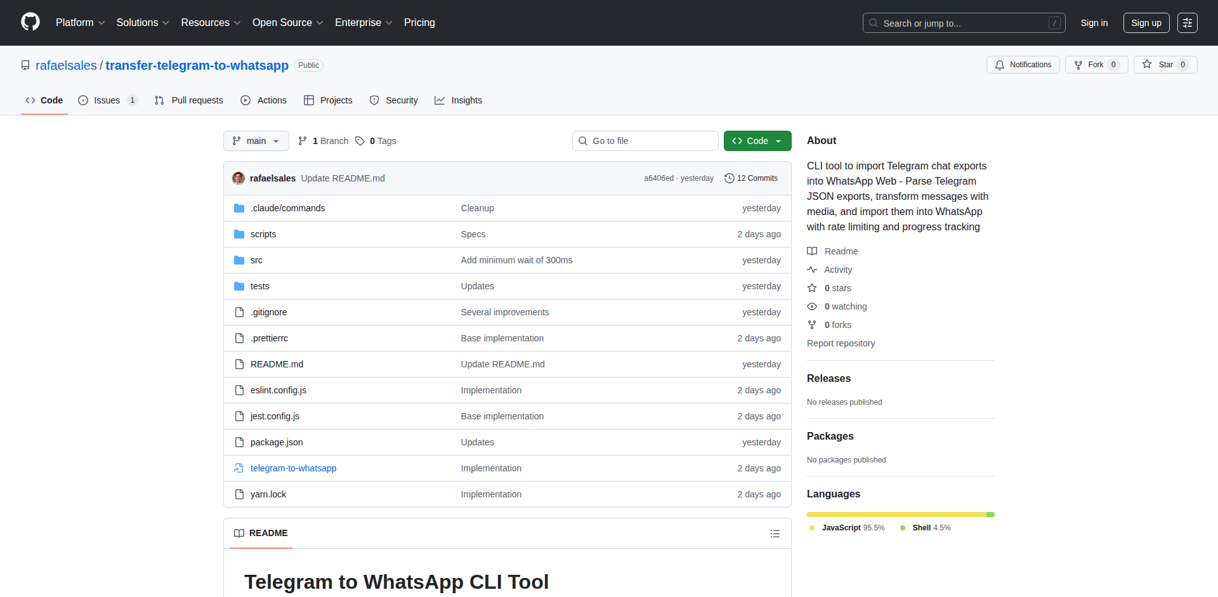Open the rafaelsales owner link
Image resolution: width=1218 pixels, height=597 pixels.
(66, 65)
